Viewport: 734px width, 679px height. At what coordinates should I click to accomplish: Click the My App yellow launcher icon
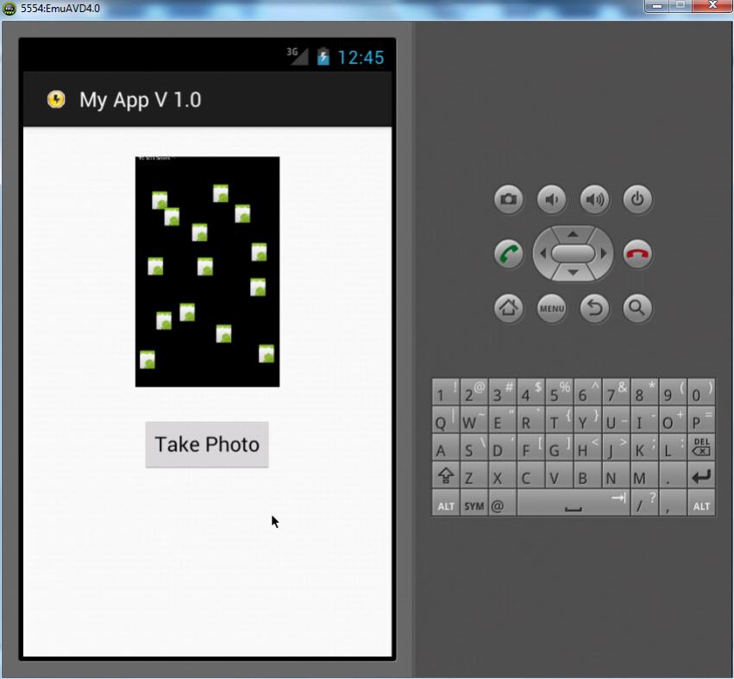pos(56,99)
